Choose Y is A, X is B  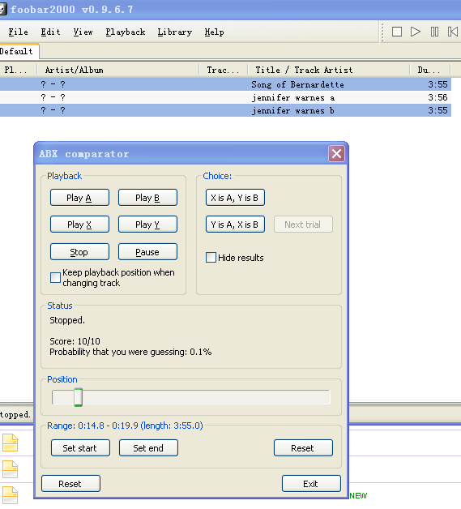coord(235,225)
